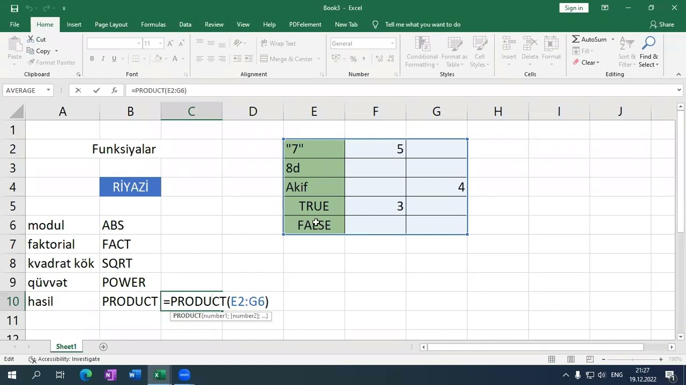This screenshot has width=686, height=385.
Task: Open the File tab
Action: click(x=14, y=25)
